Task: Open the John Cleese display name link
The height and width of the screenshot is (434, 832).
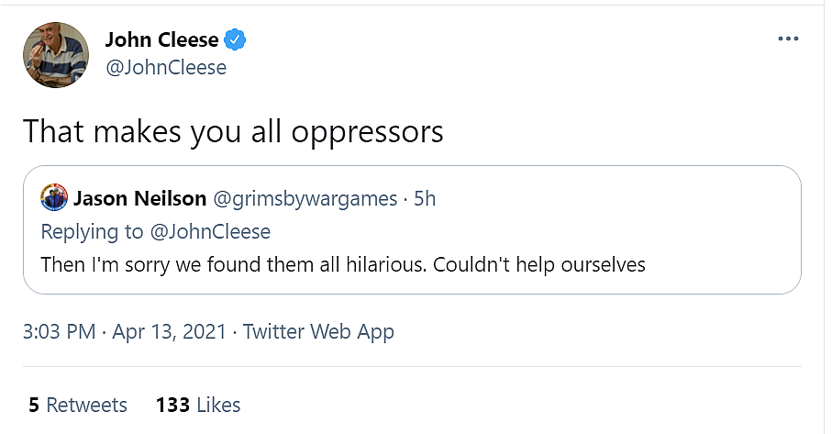Action: pos(161,39)
